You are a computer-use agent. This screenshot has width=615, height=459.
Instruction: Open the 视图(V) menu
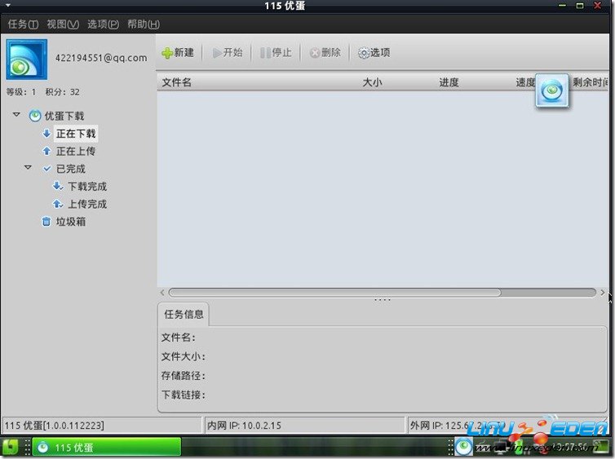point(63,24)
